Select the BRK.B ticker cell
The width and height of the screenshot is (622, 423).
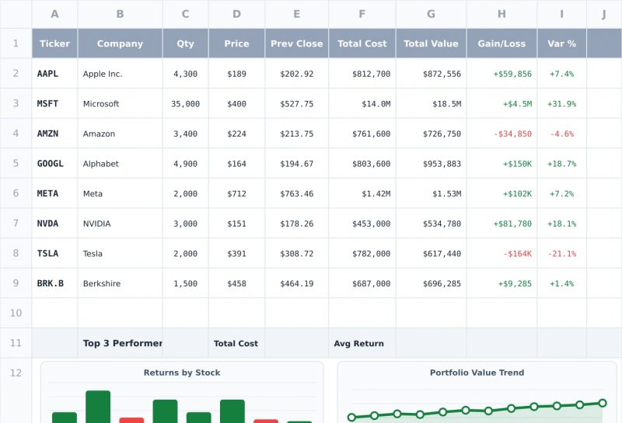[x=54, y=283]
